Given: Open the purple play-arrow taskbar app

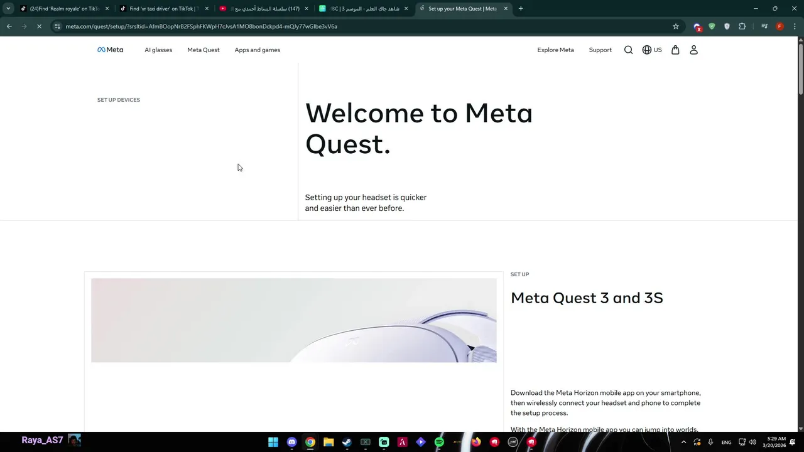Looking at the screenshot, I should (421, 442).
